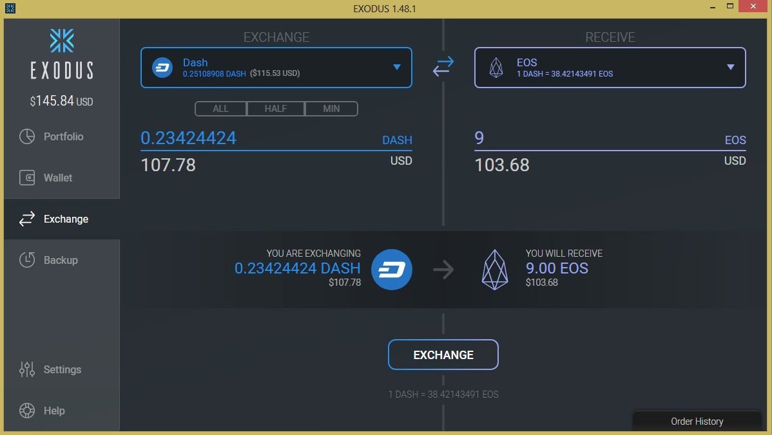Viewport: 772px width, 435px height.
Task: Click the 0.23424424 DASH summary amount
Action: click(x=297, y=268)
